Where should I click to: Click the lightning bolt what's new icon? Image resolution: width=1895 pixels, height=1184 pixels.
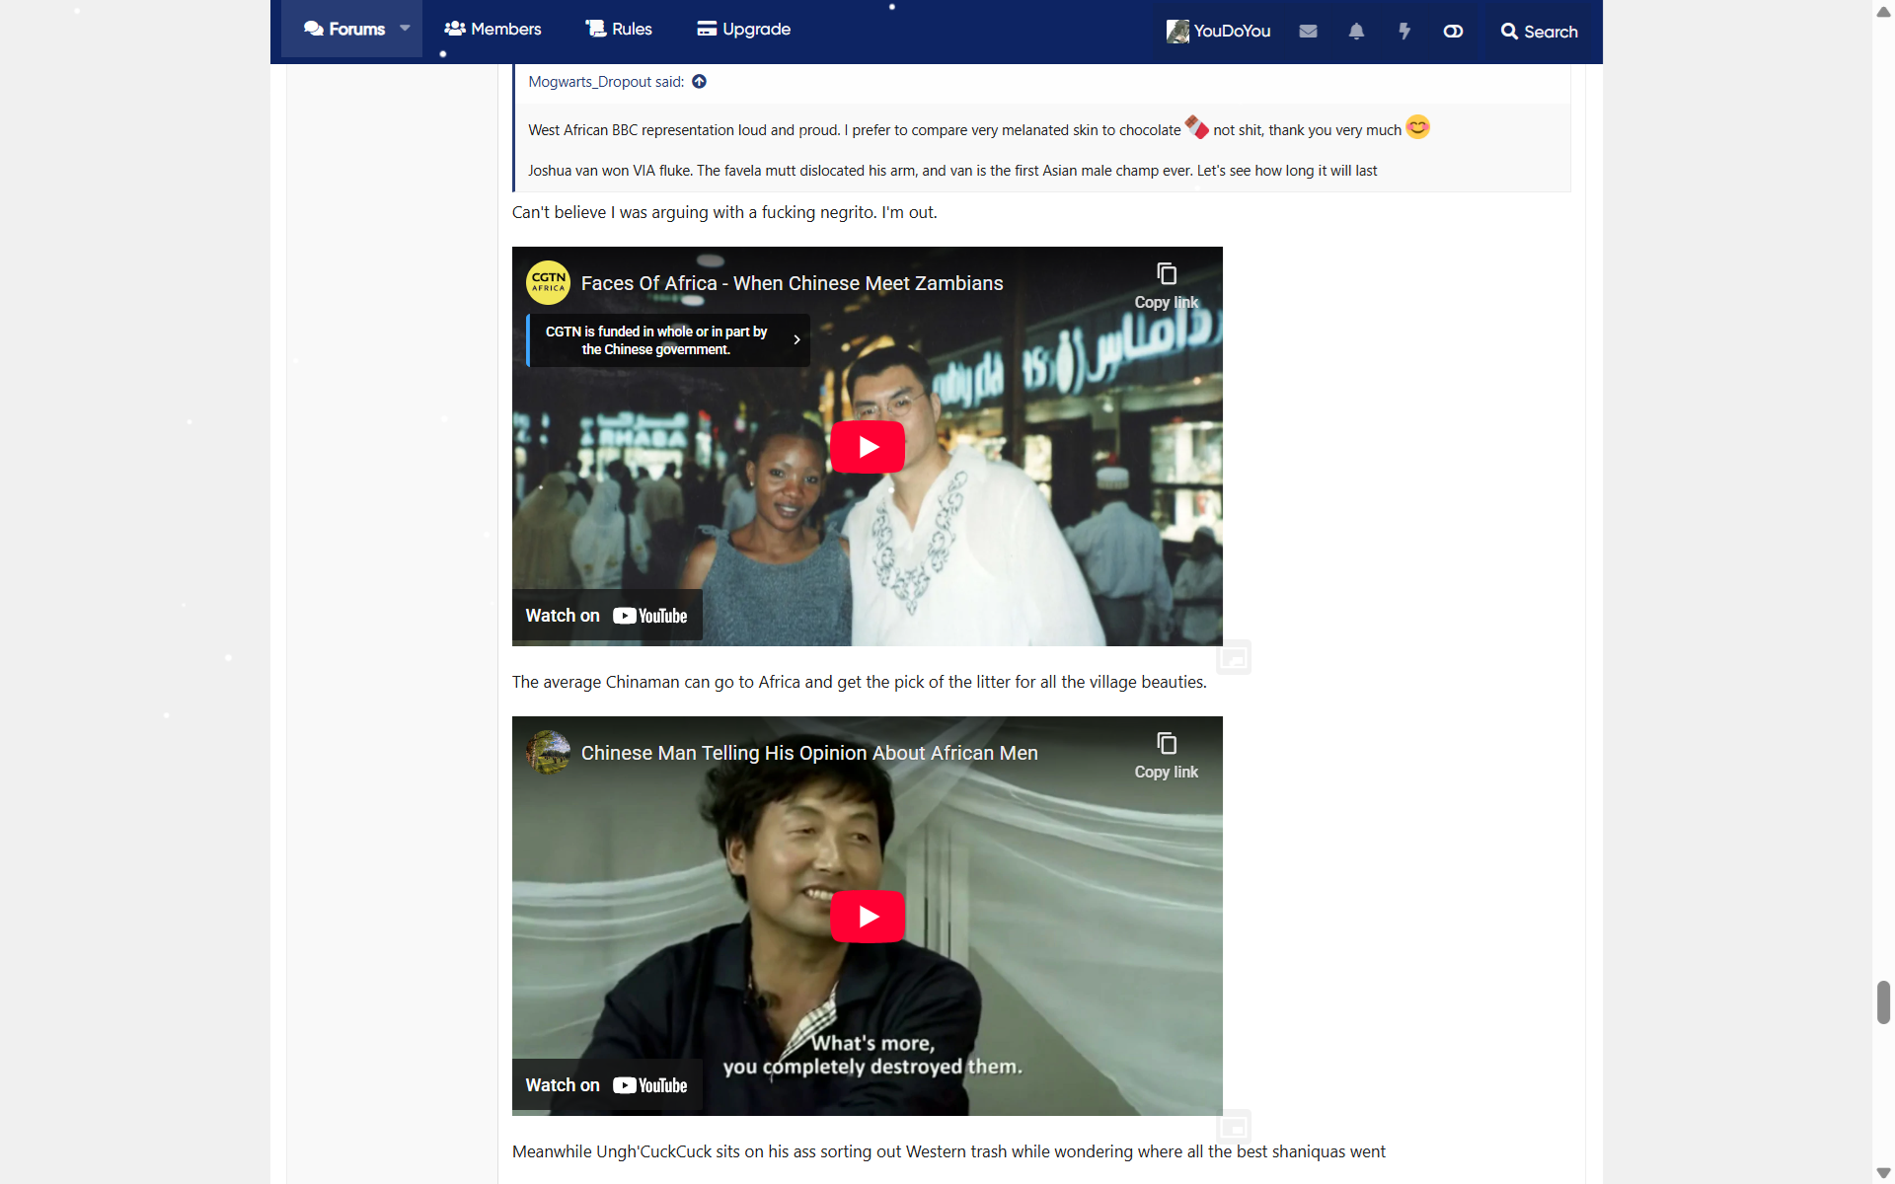[x=1404, y=32]
